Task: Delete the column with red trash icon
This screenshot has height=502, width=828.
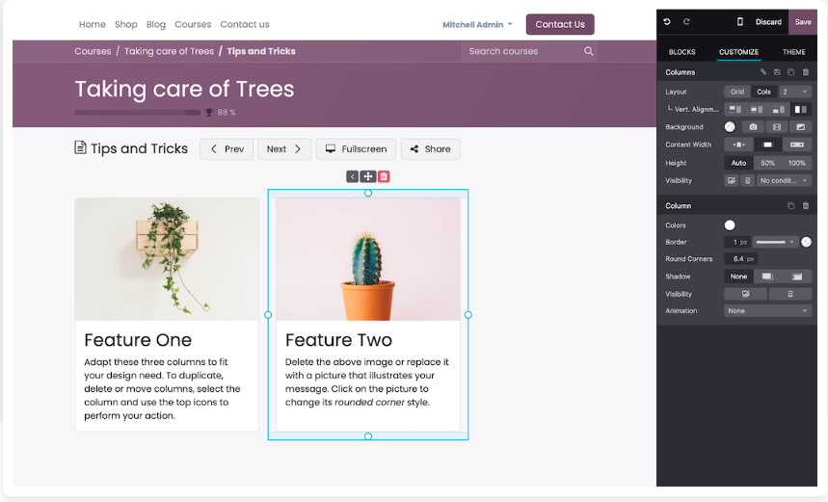Action: (x=384, y=176)
